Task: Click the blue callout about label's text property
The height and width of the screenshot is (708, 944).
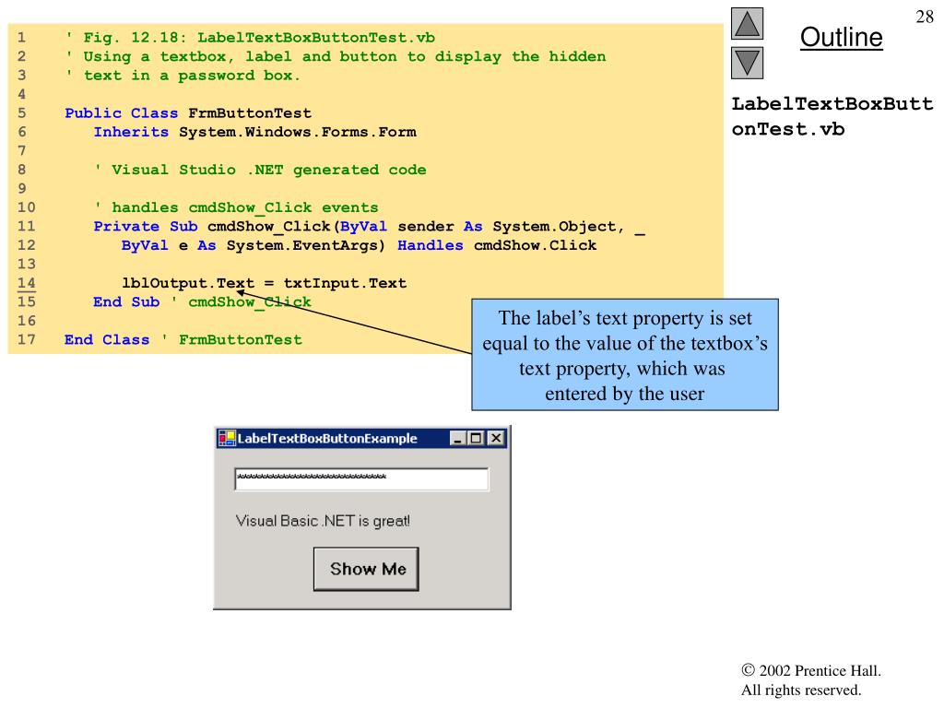Action: tap(625, 355)
